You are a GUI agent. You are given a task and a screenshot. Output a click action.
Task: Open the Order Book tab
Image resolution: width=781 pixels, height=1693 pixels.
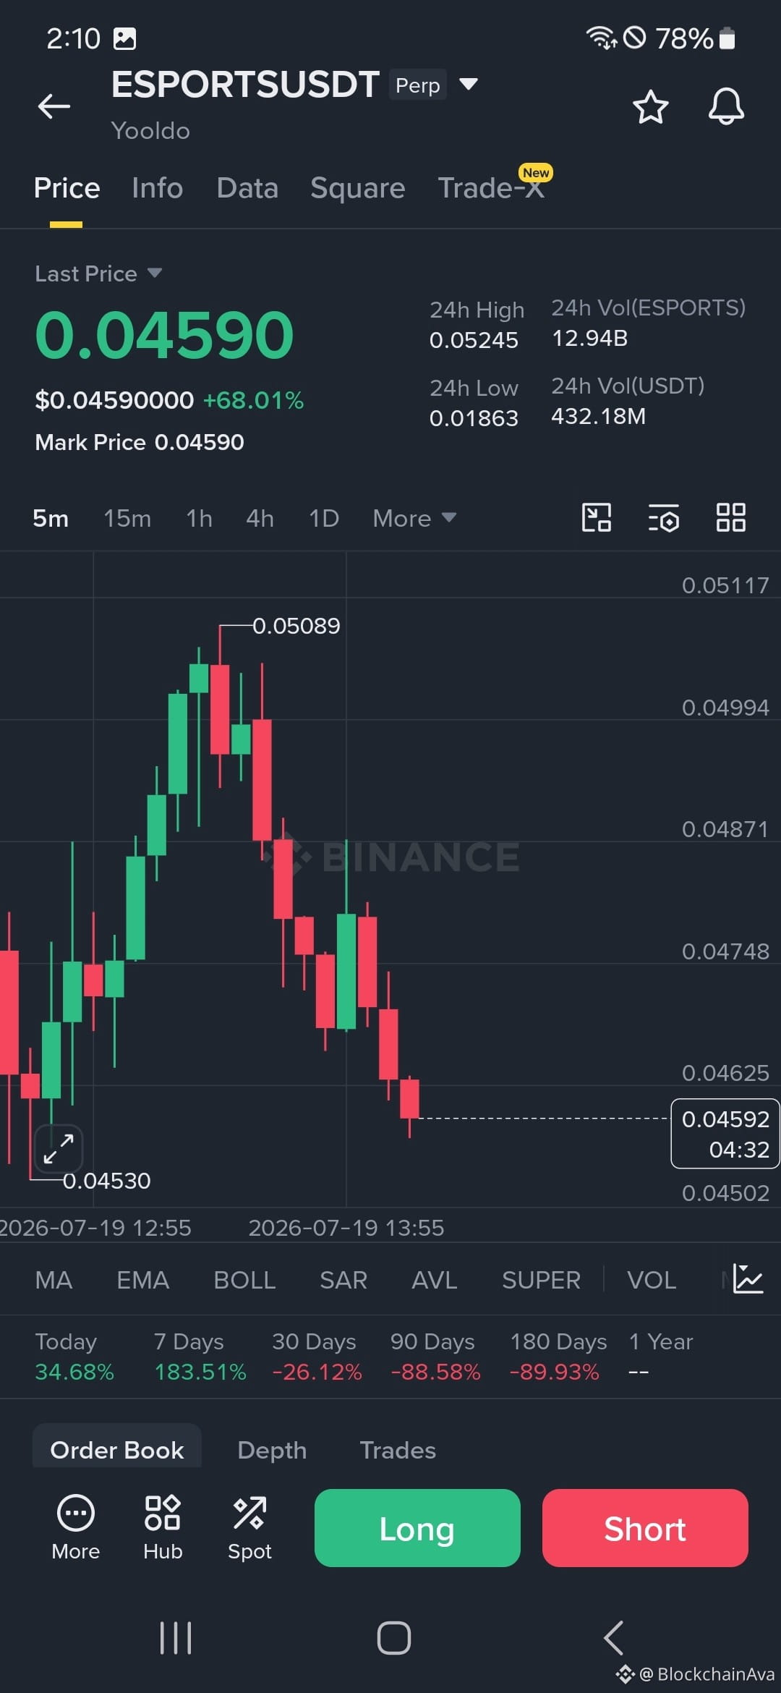(x=117, y=1449)
